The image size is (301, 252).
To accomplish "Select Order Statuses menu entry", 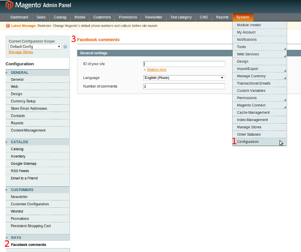I will (260, 134).
